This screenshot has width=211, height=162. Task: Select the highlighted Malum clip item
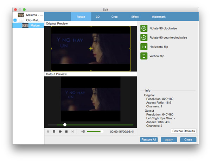point(28,25)
